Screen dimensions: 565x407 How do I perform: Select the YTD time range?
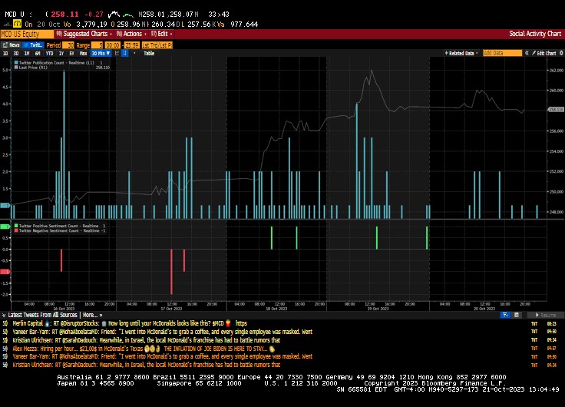pyautogui.click(x=49, y=53)
